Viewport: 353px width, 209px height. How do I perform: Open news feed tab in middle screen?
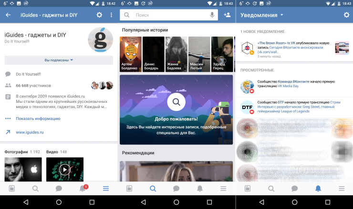click(129, 189)
